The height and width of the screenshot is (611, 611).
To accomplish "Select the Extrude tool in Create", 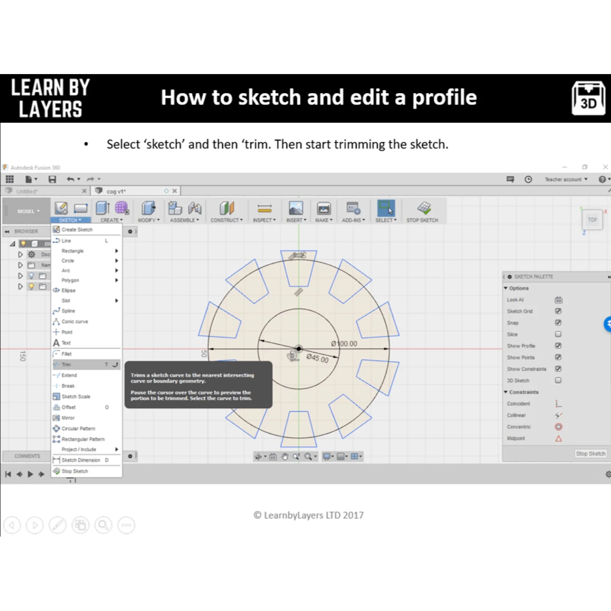I will [x=102, y=208].
